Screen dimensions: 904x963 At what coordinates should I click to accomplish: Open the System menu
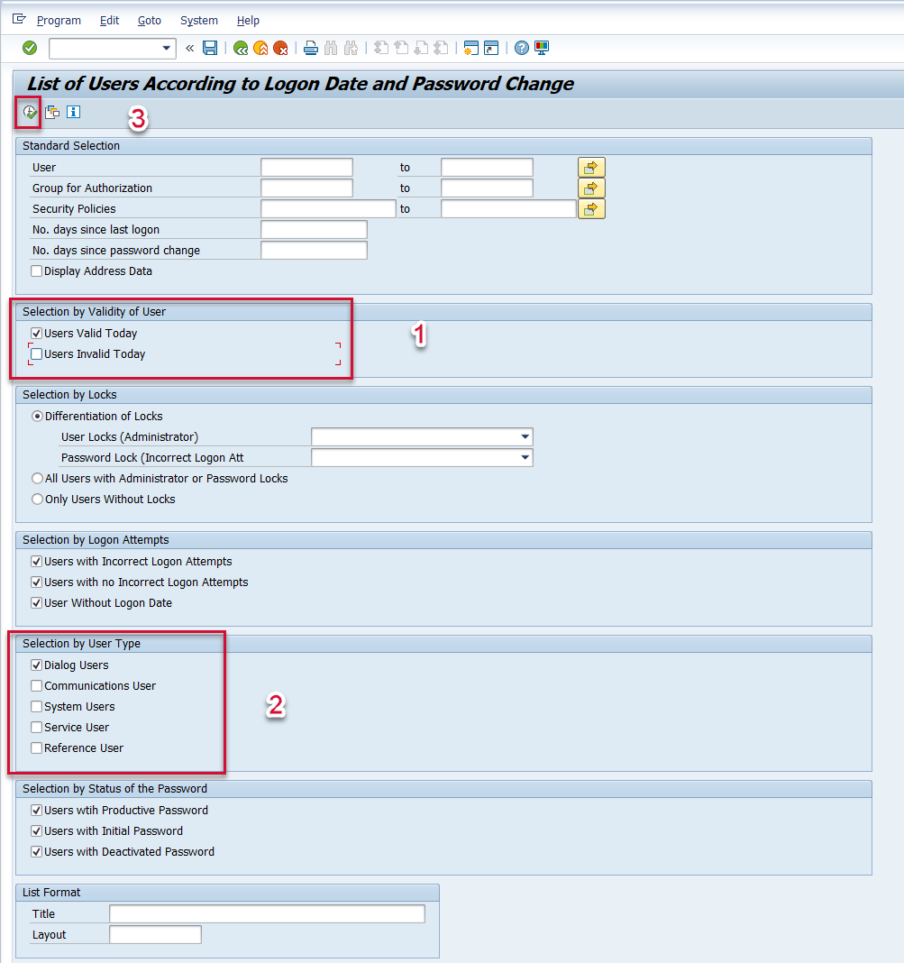pos(198,20)
